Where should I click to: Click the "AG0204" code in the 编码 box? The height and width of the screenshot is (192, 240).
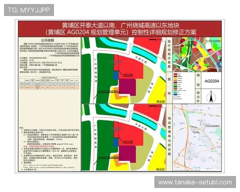[212, 81]
